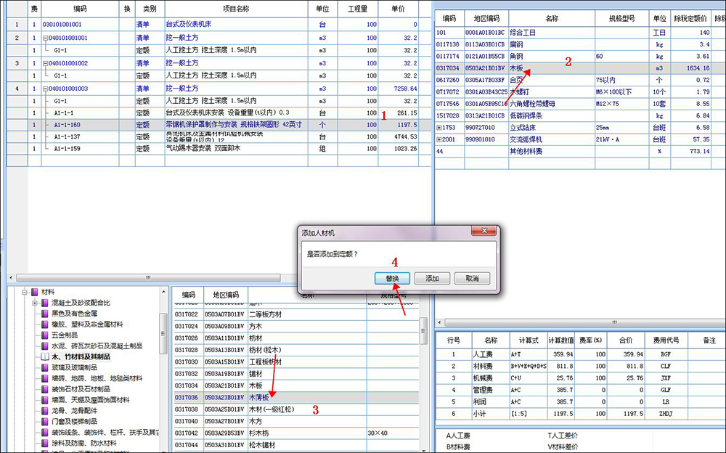Image resolution: width=726 pixels, height=453 pixels.
Task: Select 木材(一级红松) row in material list
Action: 296,409
